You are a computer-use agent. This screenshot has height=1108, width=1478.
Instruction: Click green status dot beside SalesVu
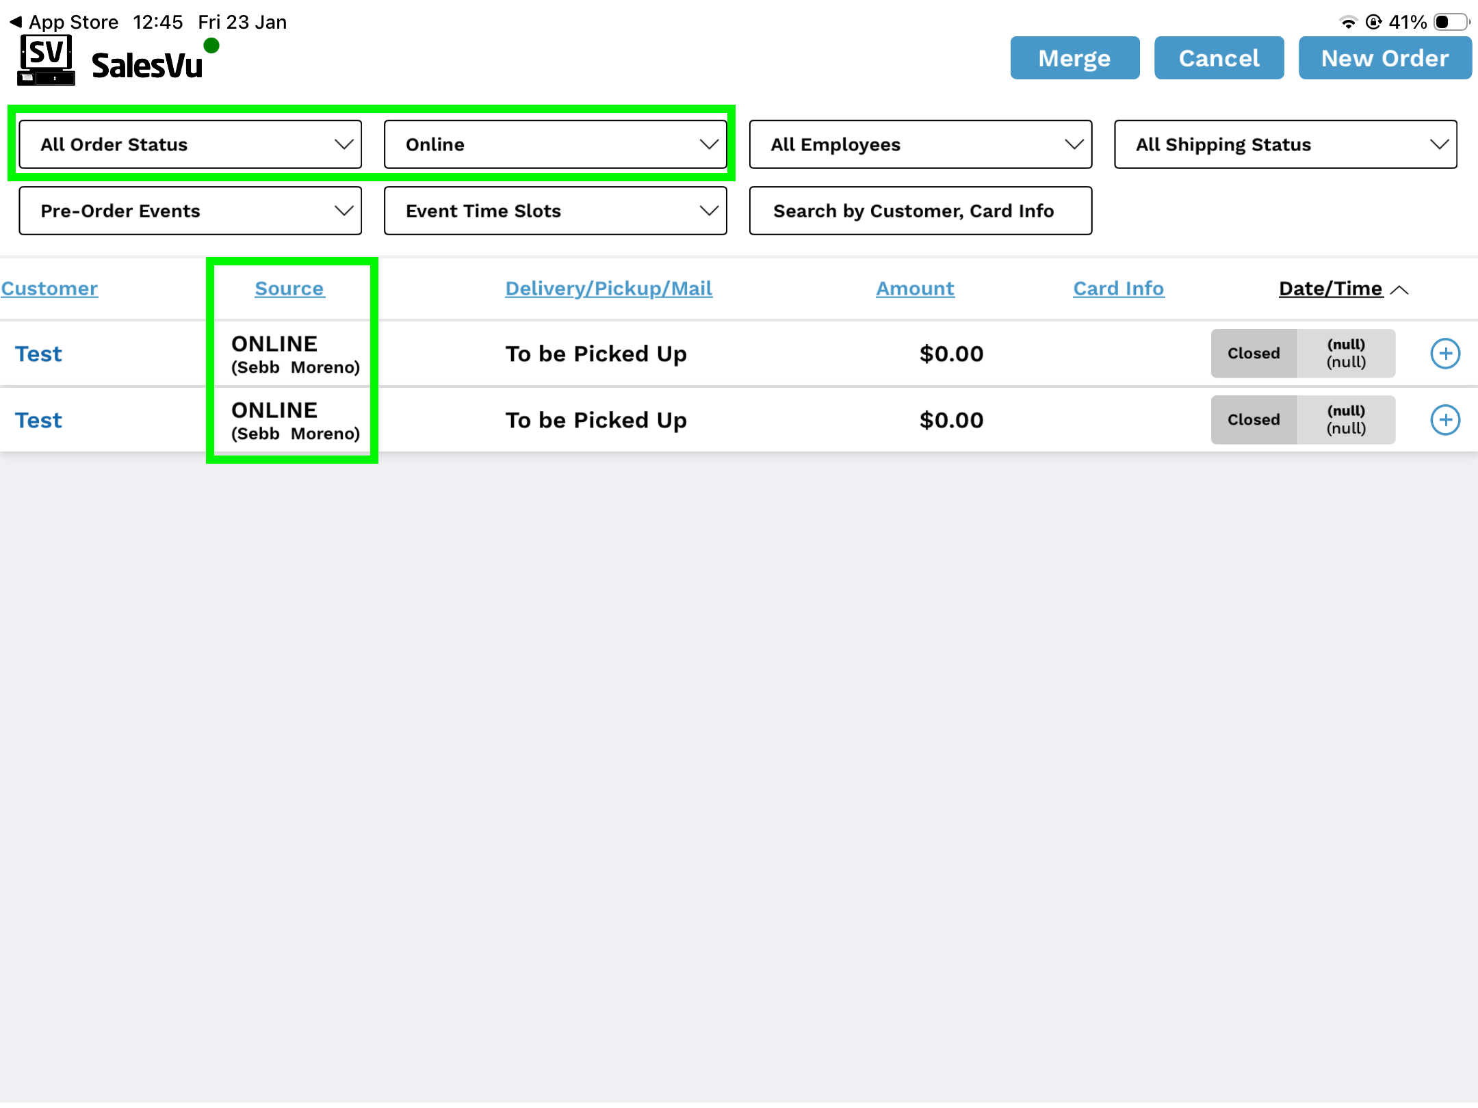tap(211, 46)
